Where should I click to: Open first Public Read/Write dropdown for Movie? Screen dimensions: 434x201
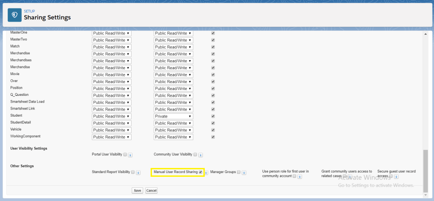111,75
